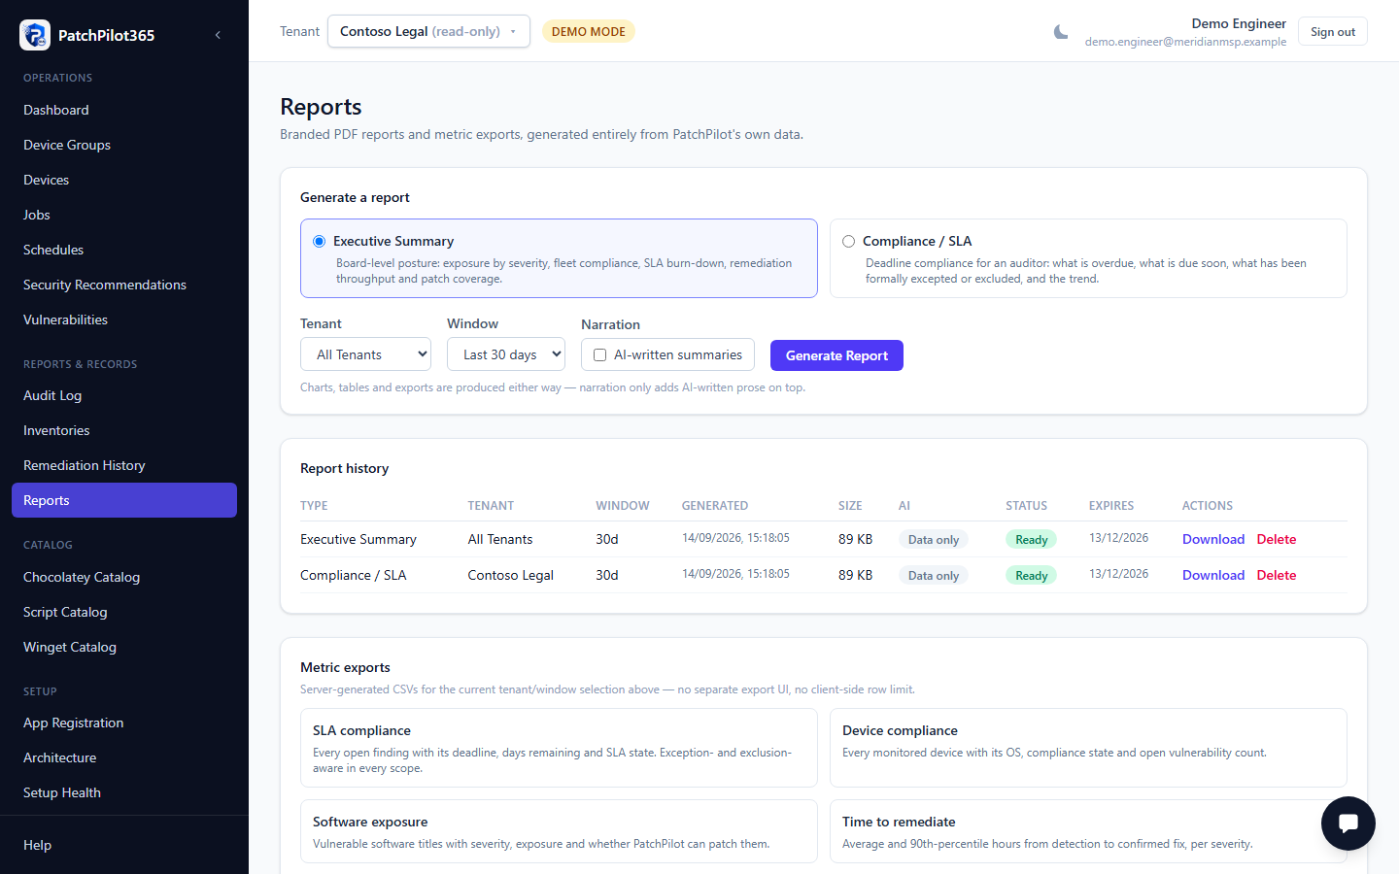The width and height of the screenshot is (1399, 874).
Task: Click the EXPIRES column header
Action: [1111, 506]
